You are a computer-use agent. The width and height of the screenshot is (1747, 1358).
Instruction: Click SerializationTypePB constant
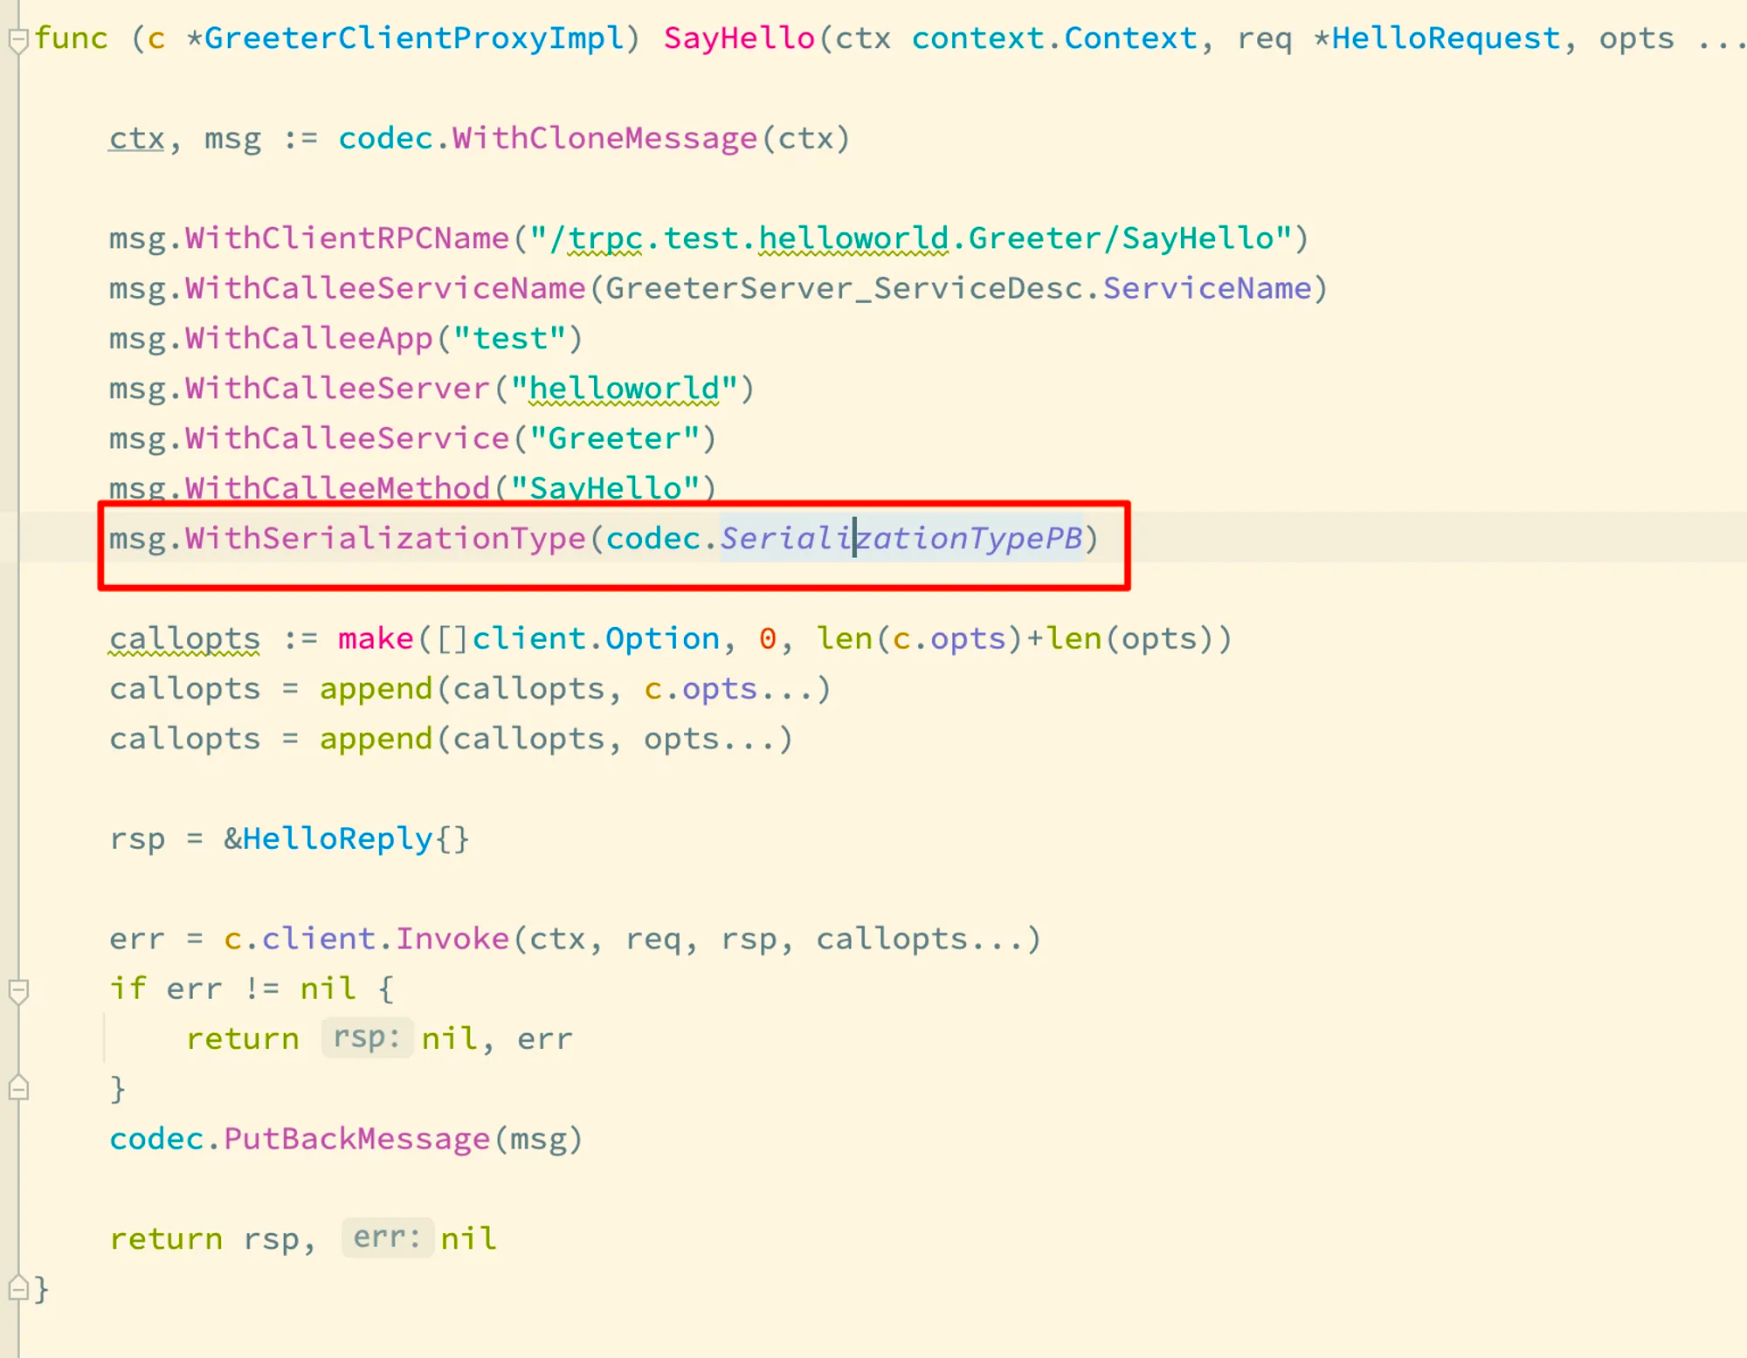pyautogui.click(x=901, y=538)
